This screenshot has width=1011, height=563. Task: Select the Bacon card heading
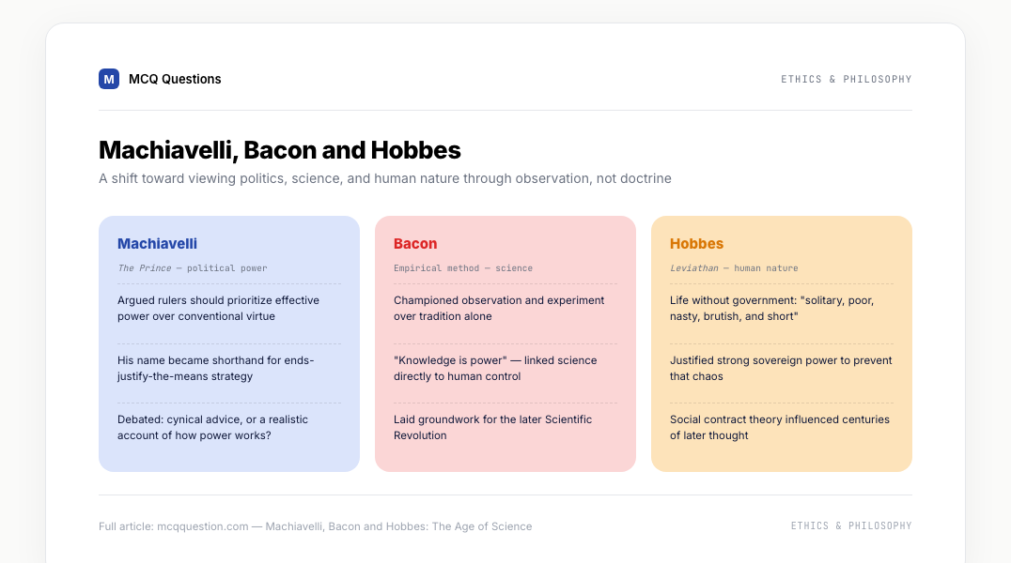pyautogui.click(x=415, y=243)
